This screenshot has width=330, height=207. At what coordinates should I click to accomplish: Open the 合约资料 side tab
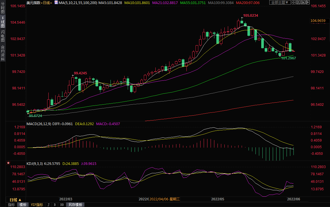3,53
